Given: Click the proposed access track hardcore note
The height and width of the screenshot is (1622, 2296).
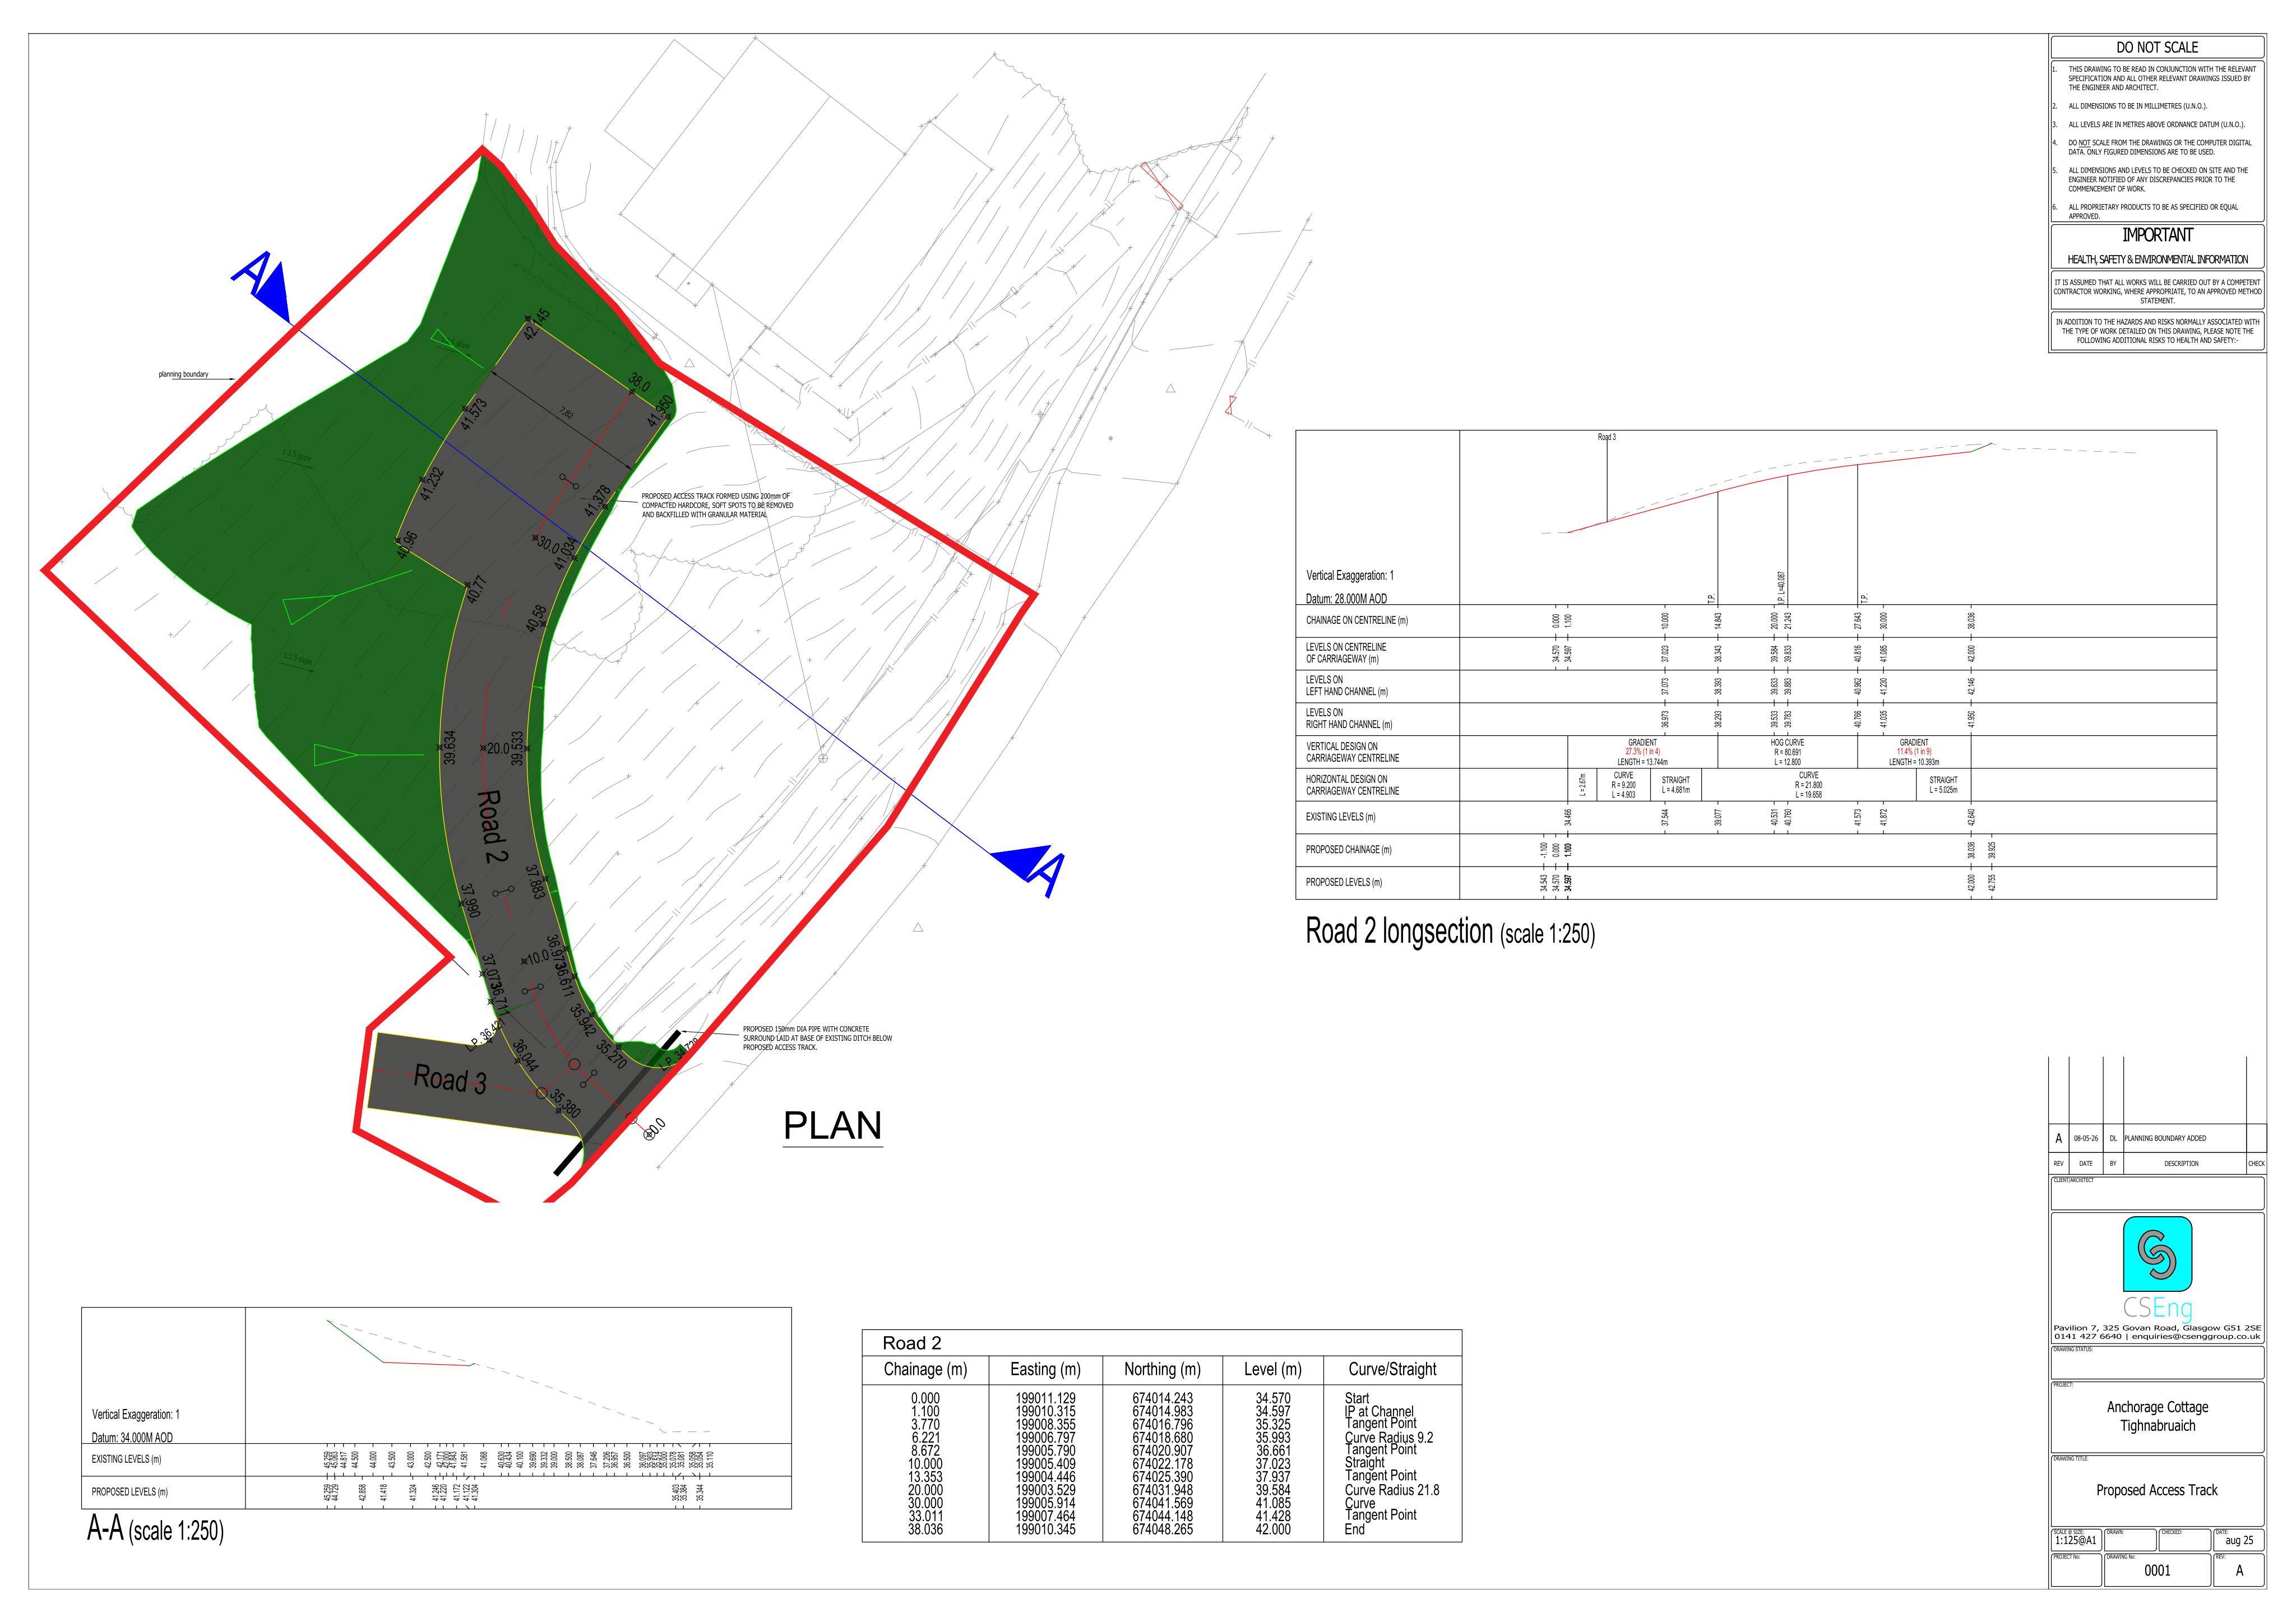Looking at the screenshot, I should pyautogui.click(x=717, y=505).
